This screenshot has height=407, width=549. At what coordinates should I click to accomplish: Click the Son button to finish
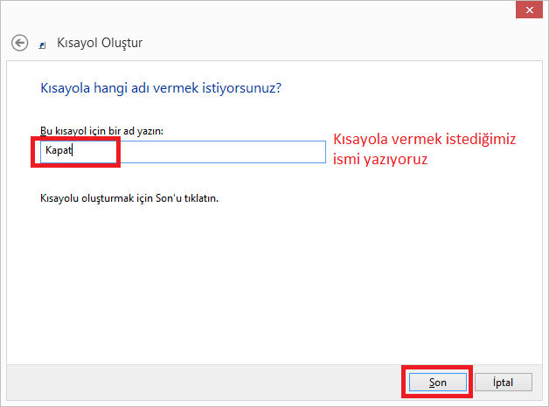pos(438,383)
